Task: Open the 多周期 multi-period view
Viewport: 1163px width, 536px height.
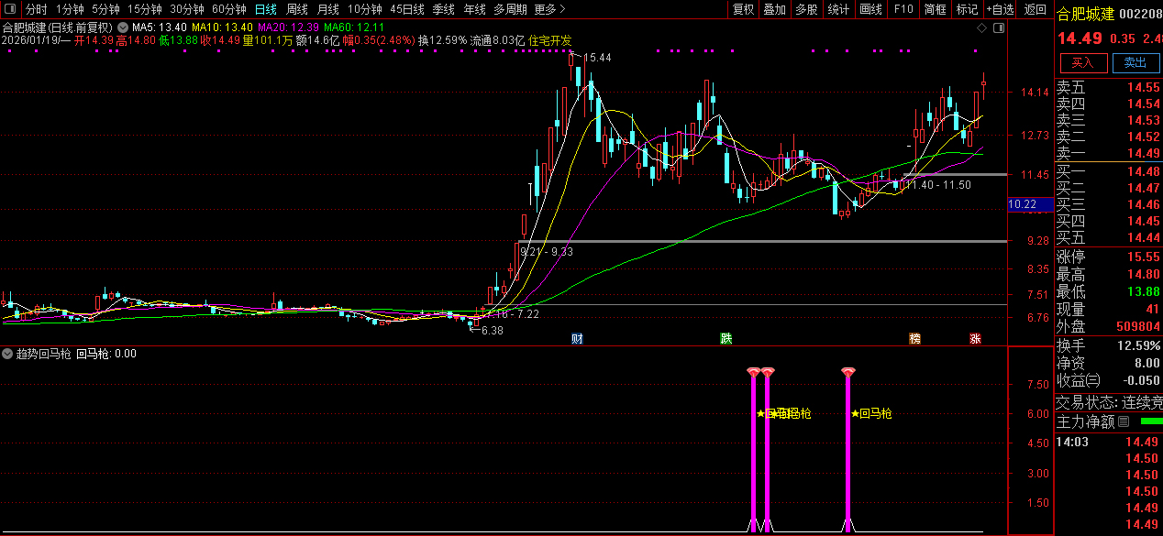Action: pos(510,9)
